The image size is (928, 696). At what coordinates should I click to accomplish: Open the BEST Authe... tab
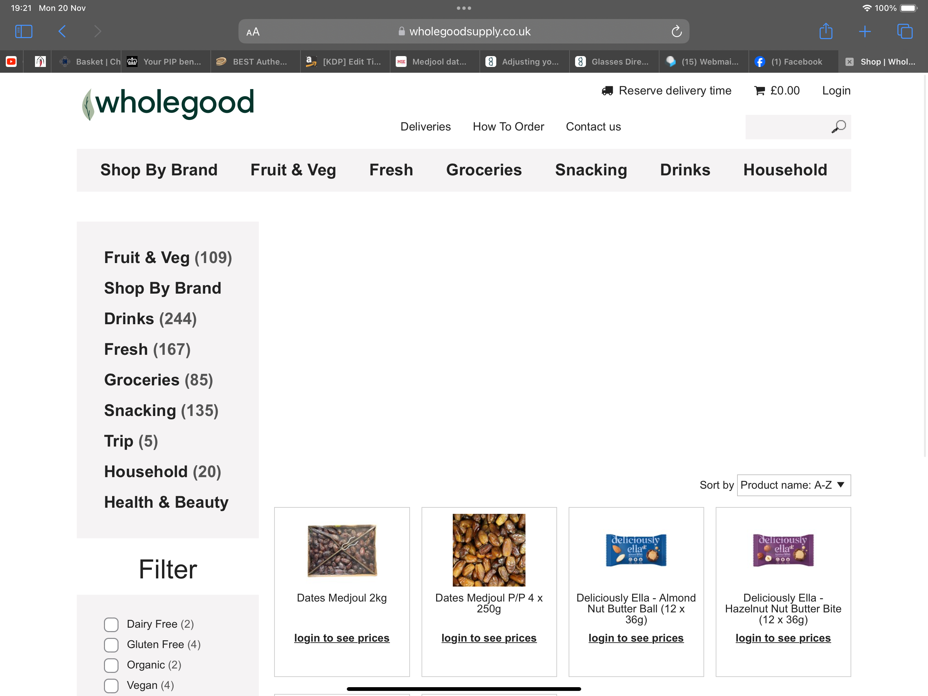click(255, 62)
